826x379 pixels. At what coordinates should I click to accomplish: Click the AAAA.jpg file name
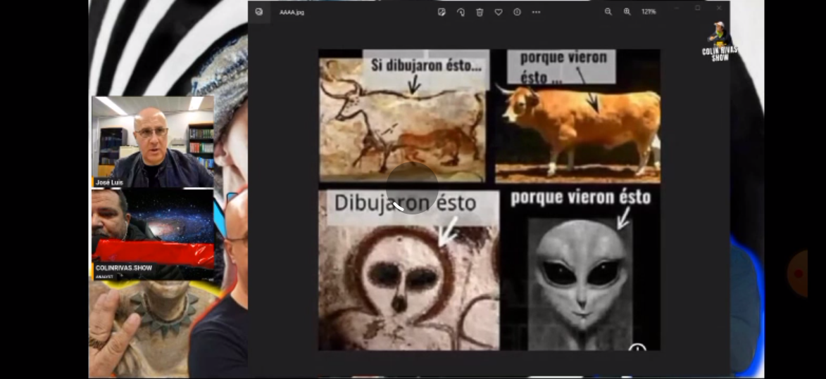[292, 12]
